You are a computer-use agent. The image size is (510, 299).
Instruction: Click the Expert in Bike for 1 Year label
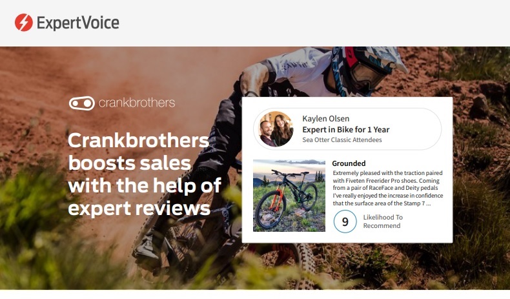[345, 130]
